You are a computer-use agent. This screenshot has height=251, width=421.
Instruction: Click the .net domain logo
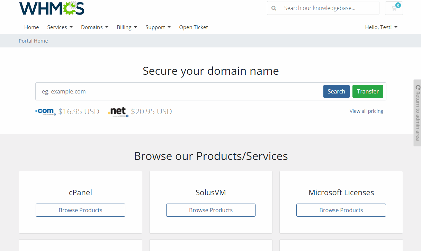pos(118,112)
